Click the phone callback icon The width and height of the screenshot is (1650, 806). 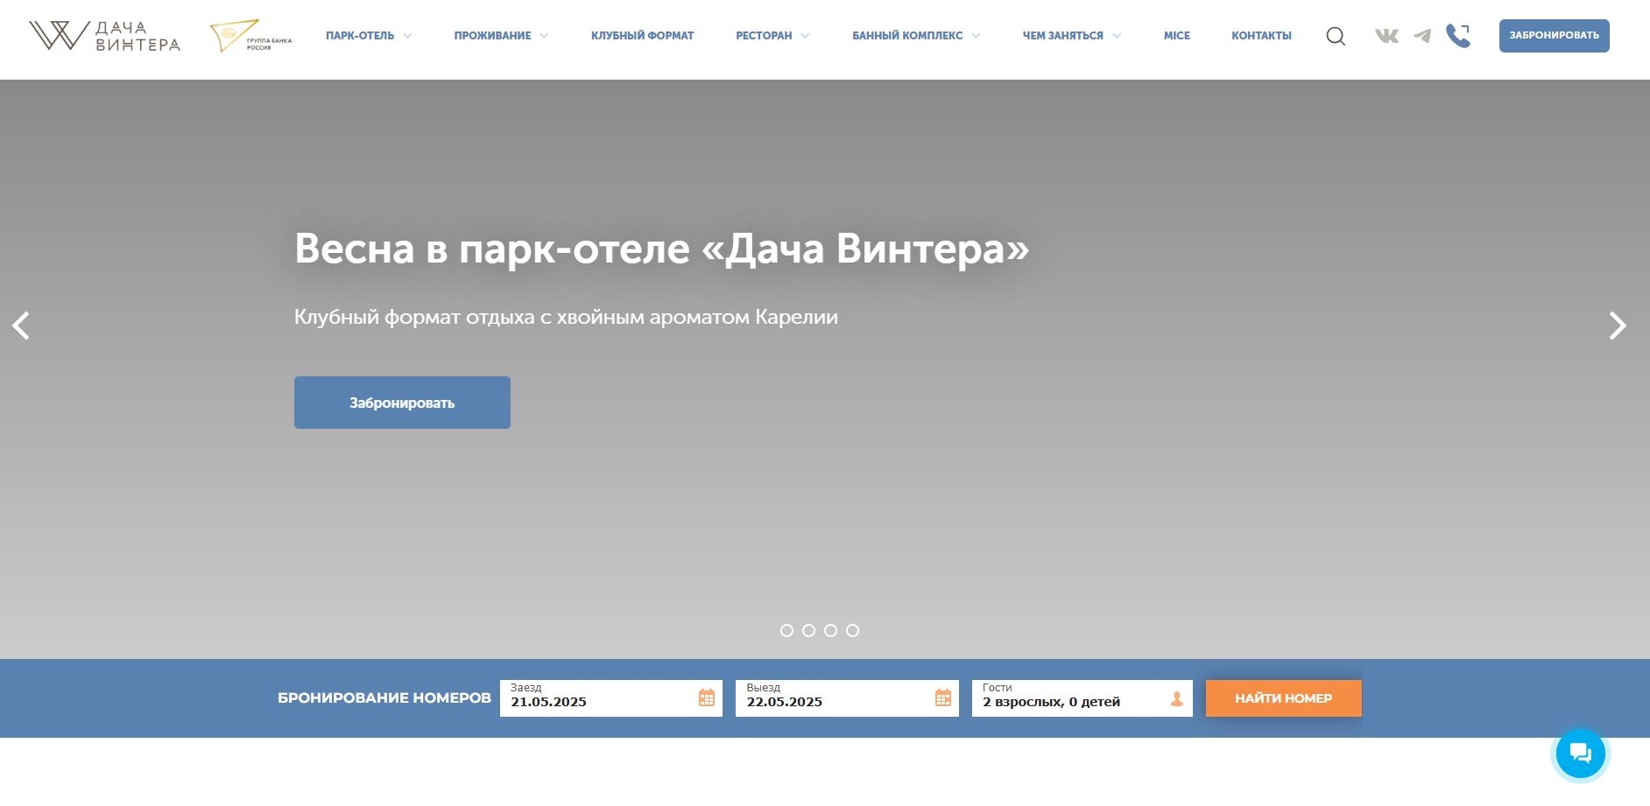pos(1458,36)
